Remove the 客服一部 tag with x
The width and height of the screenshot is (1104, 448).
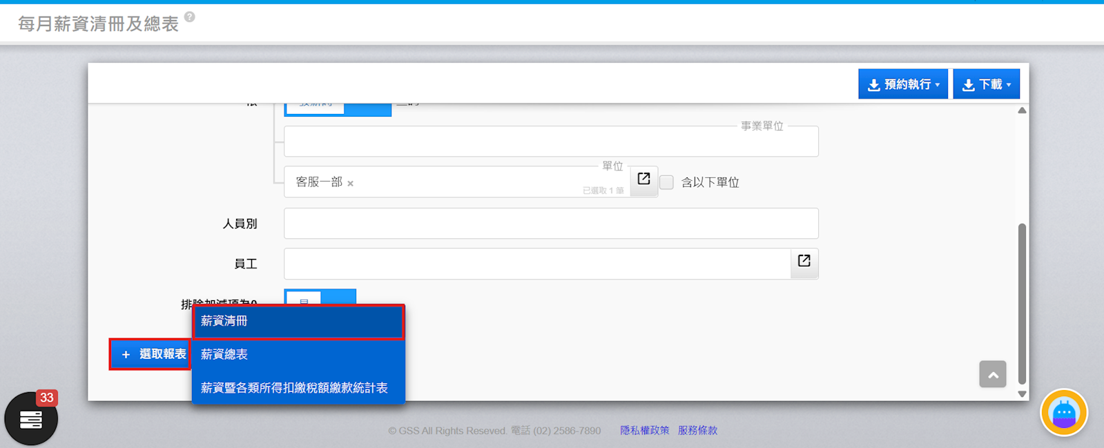pyautogui.click(x=351, y=184)
